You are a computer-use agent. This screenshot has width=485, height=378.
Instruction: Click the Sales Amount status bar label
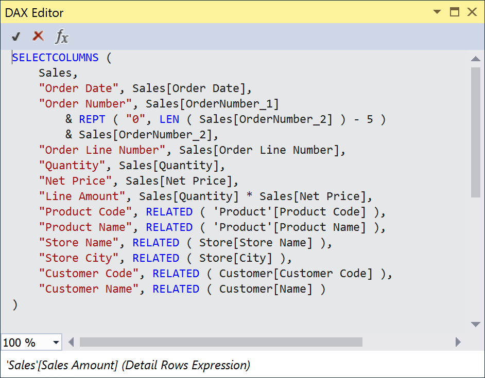(124, 365)
